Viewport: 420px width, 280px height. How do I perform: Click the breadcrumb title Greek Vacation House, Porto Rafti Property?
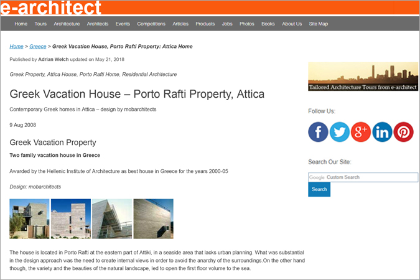click(x=123, y=46)
